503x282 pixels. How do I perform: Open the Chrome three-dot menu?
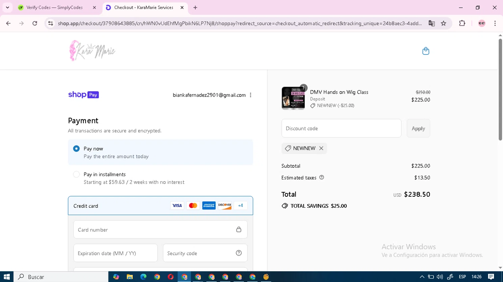pyautogui.click(x=495, y=23)
